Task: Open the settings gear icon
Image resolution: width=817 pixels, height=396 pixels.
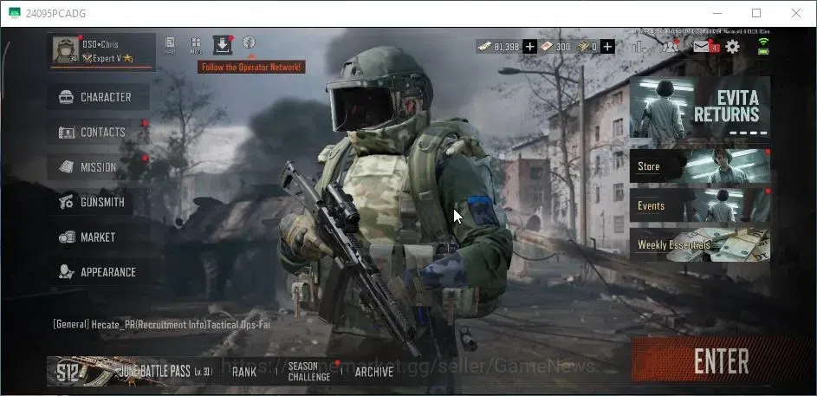Action: [732, 47]
